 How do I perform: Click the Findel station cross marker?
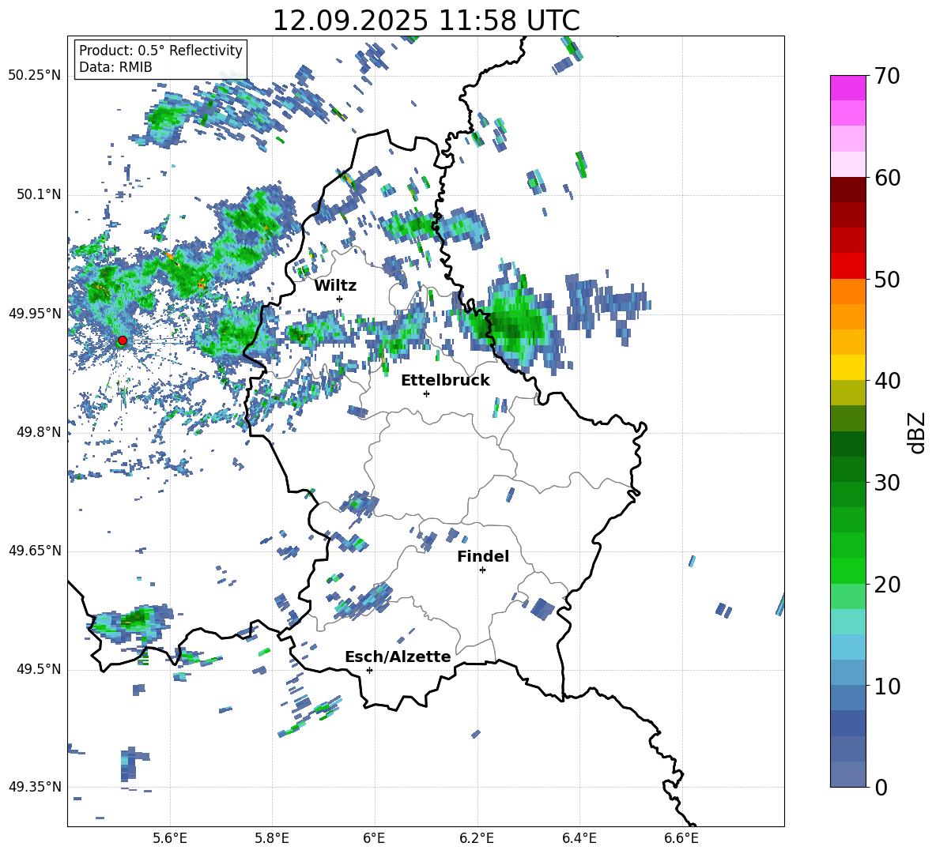pyautogui.click(x=482, y=570)
